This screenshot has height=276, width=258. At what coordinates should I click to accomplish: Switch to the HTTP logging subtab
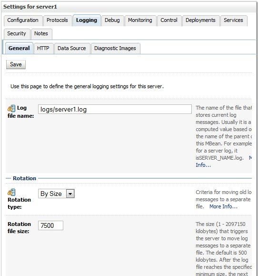pos(43,49)
